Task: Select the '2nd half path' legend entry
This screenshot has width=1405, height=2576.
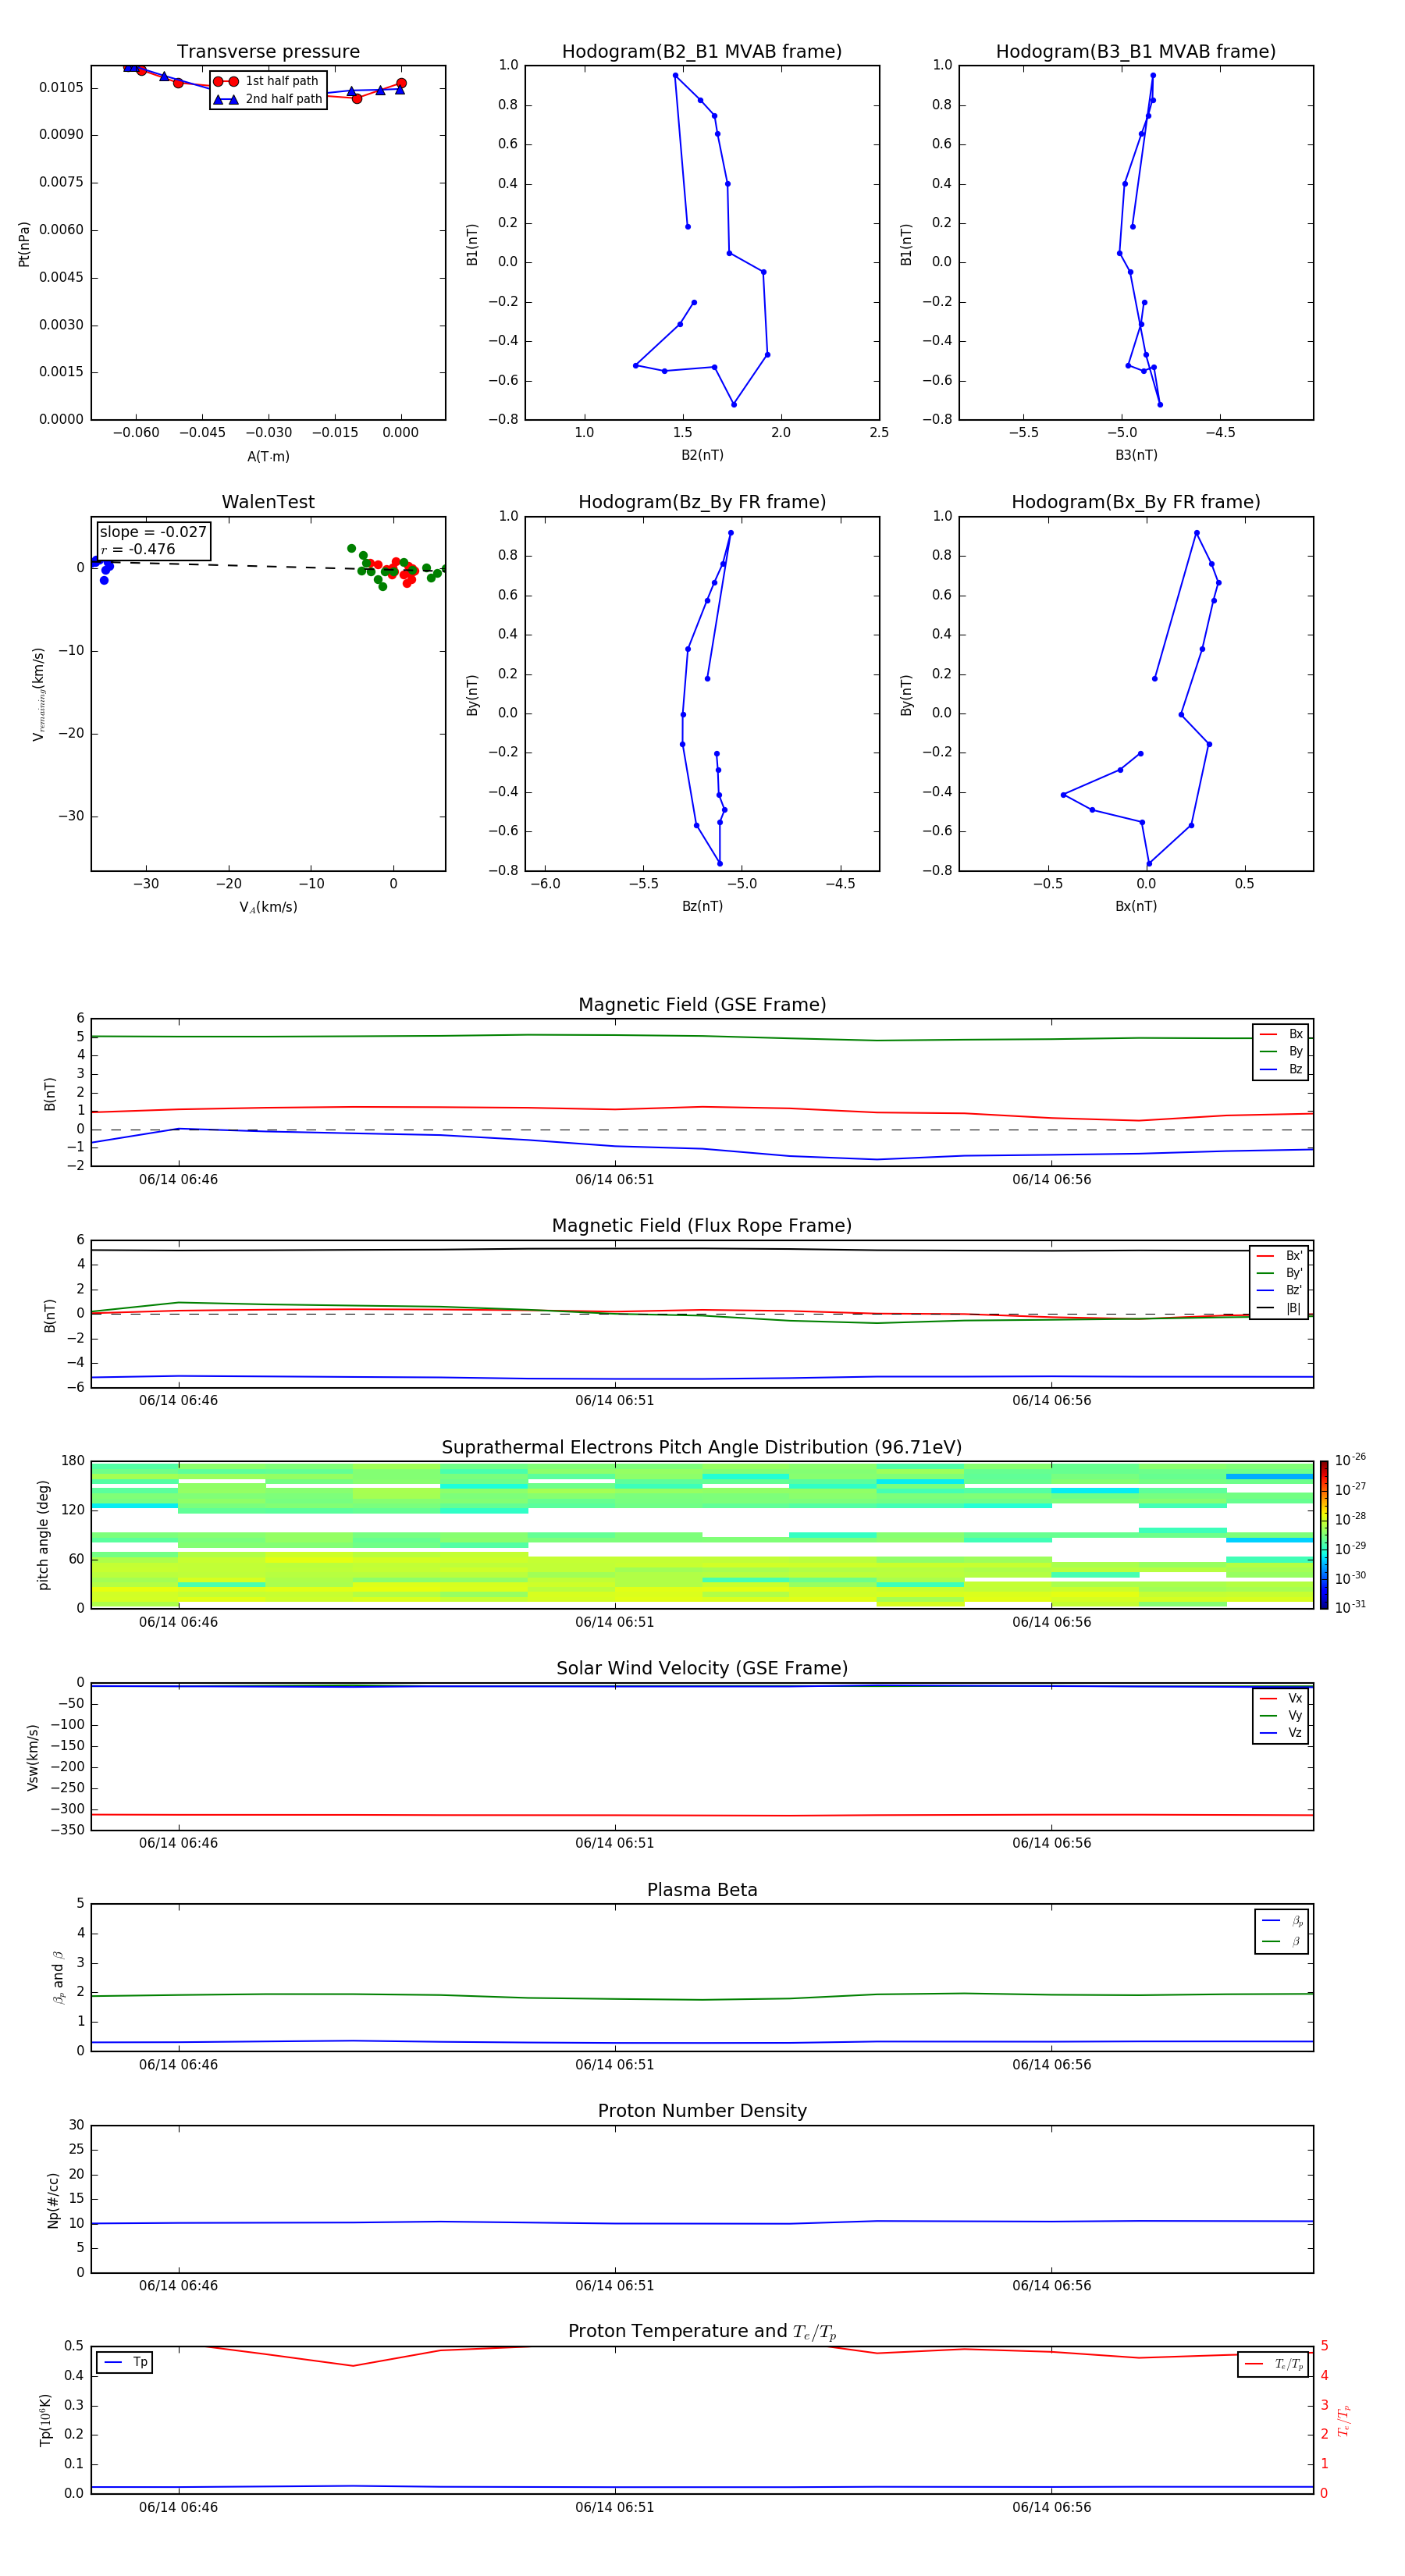Action: coord(267,99)
